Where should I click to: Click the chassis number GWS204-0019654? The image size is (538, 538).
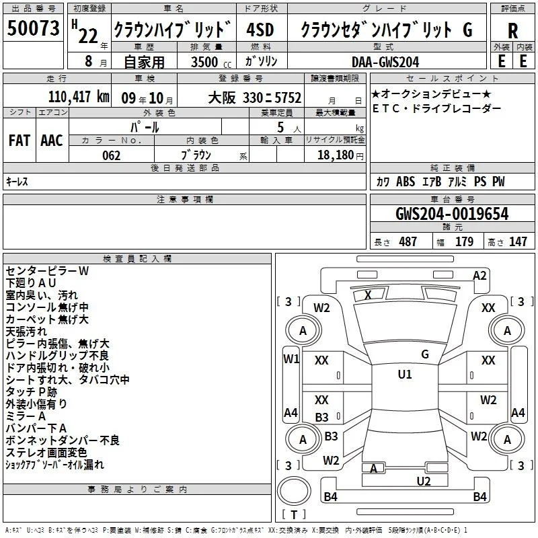tap(452, 214)
